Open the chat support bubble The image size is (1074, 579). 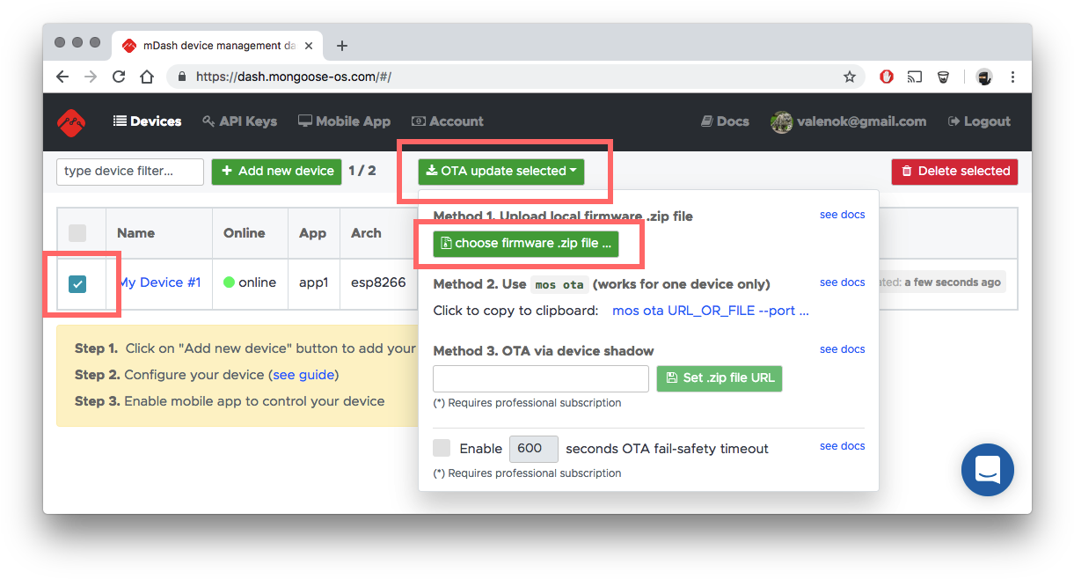(x=988, y=470)
